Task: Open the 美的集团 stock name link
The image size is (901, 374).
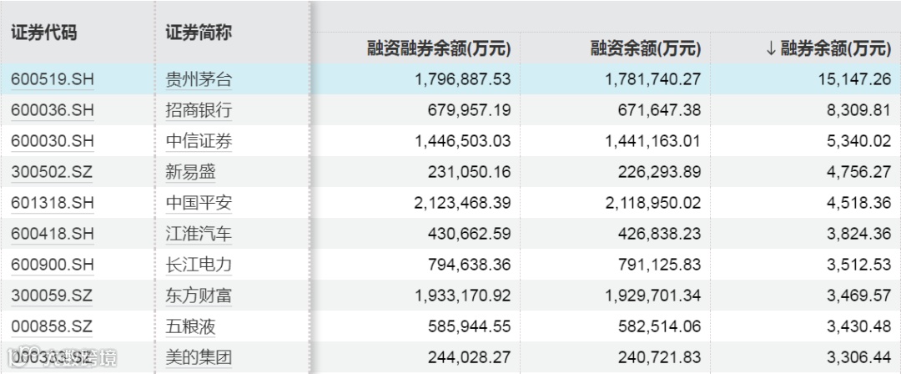Action: (x=199, y=358)
